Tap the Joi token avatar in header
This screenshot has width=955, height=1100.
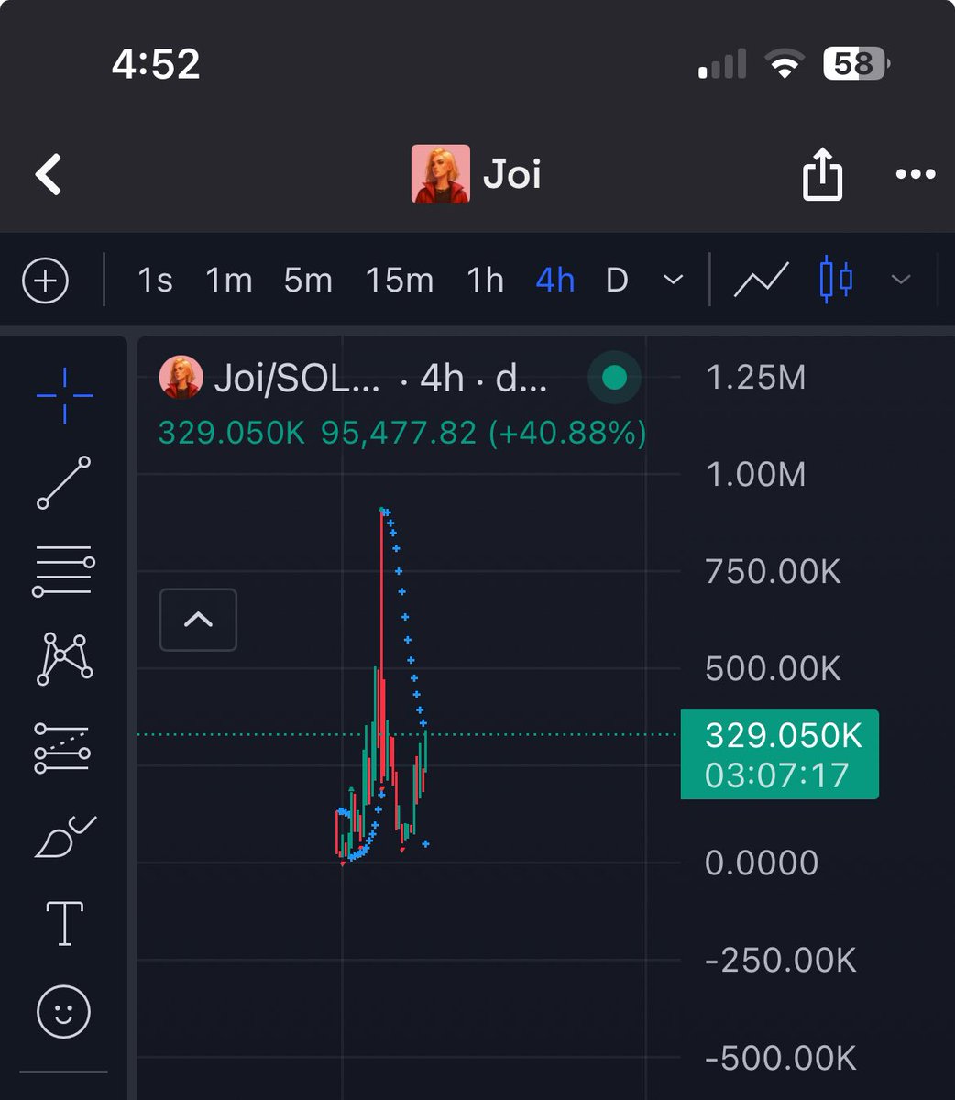(x=440, y=173)
